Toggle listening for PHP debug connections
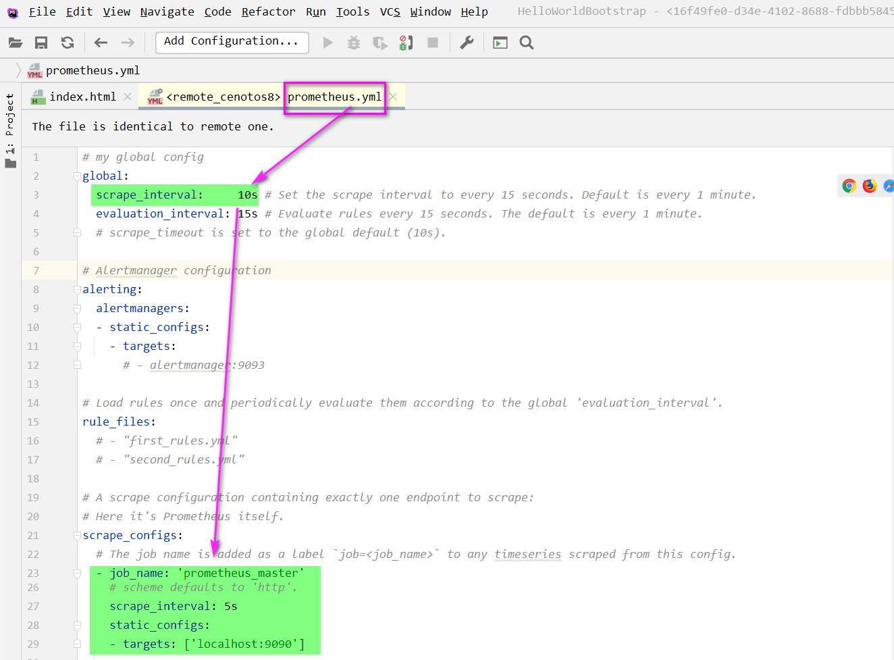The width and height of the screenshot is (894, 660). pos(406,43)
